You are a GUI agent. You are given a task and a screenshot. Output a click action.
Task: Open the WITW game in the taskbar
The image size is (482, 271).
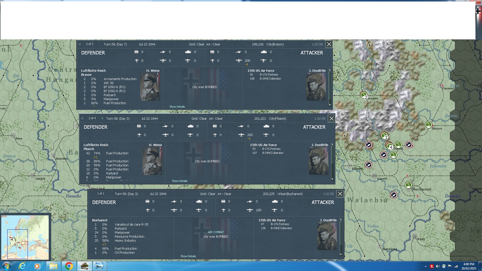(x=84, y=266)
